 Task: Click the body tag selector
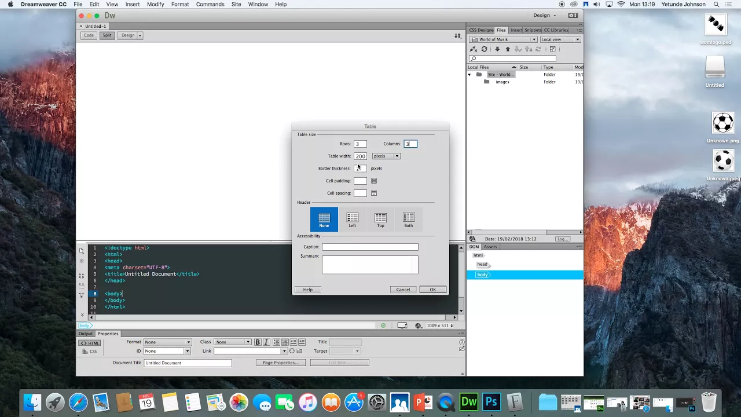pos(85,325)
